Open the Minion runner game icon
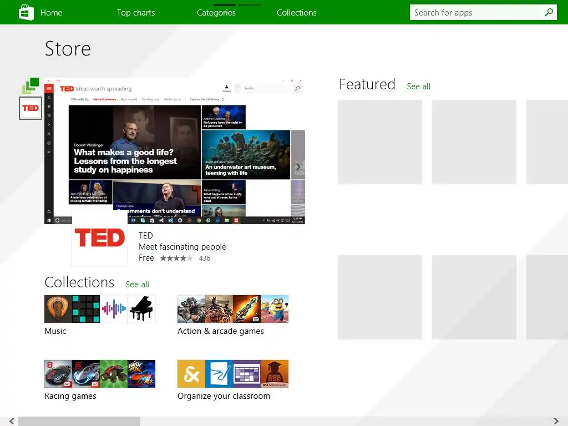 275,309
